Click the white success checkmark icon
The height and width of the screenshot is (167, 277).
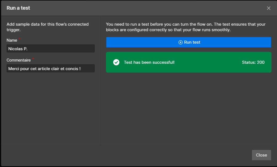click(x=116, y=62)
